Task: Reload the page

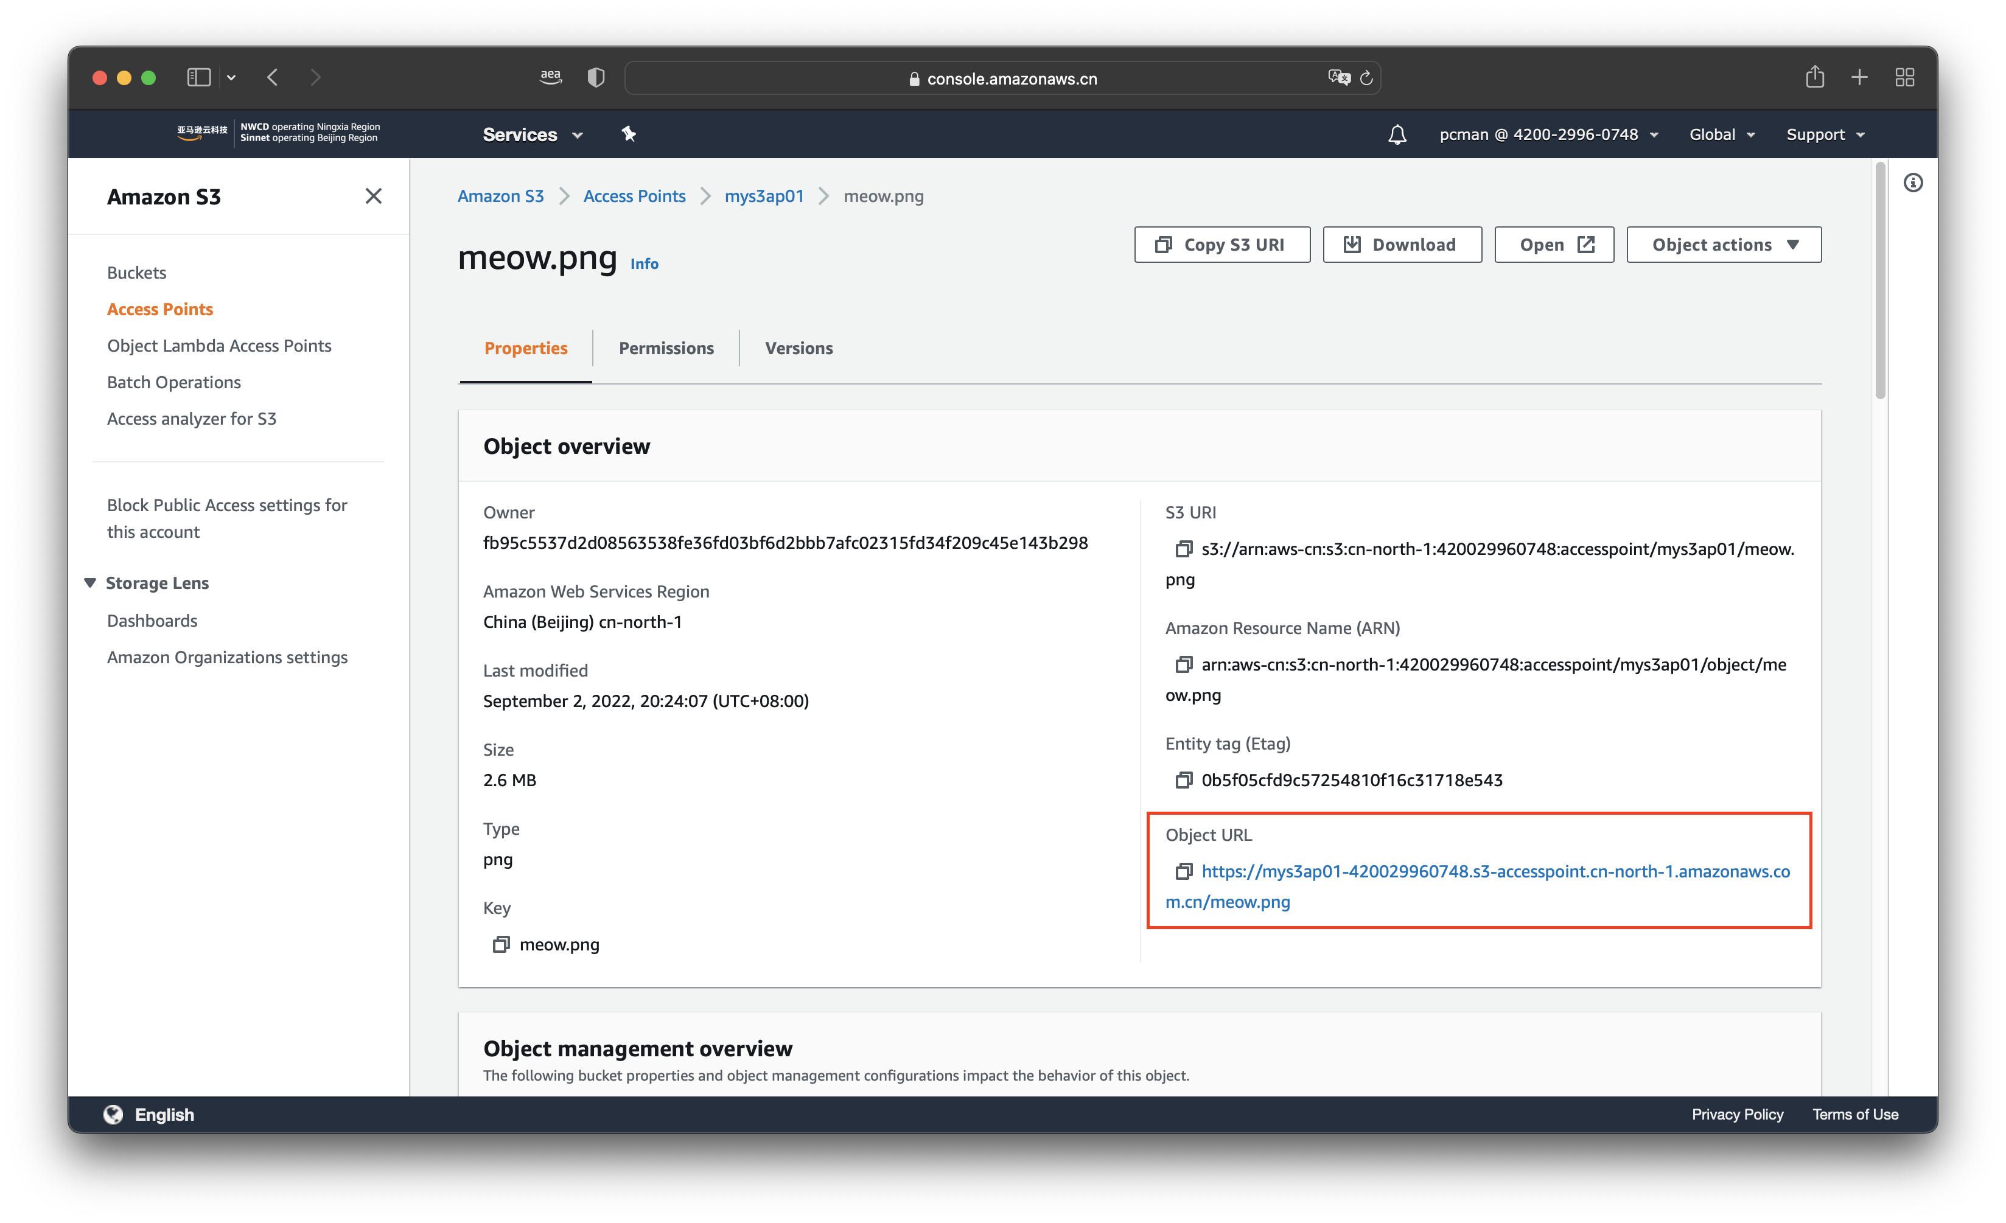Action: 1366,78
